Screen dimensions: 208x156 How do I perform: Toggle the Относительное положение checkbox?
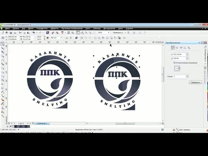(175, 63)
